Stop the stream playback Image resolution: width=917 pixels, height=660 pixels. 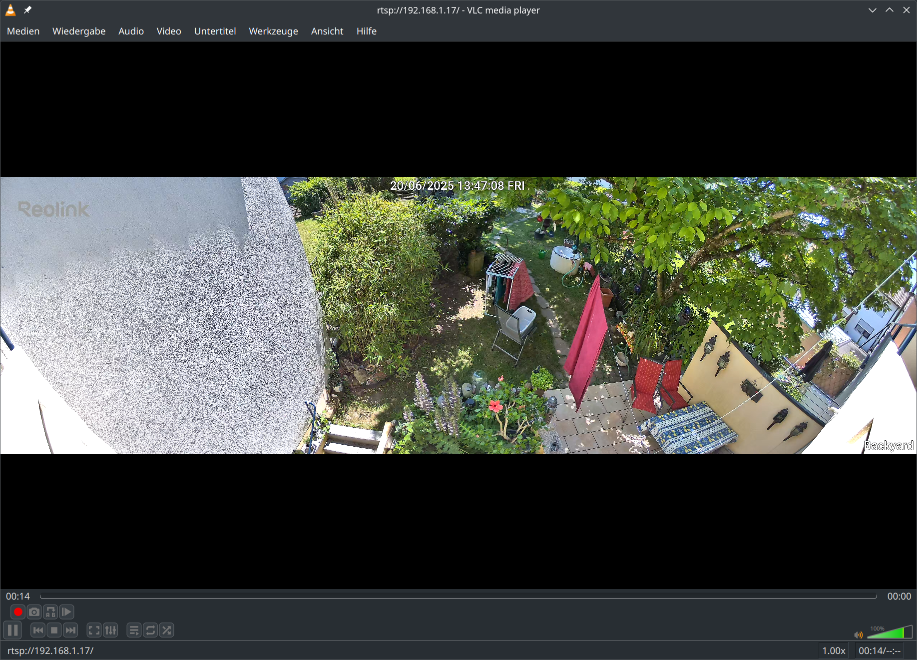pos(54,631)
